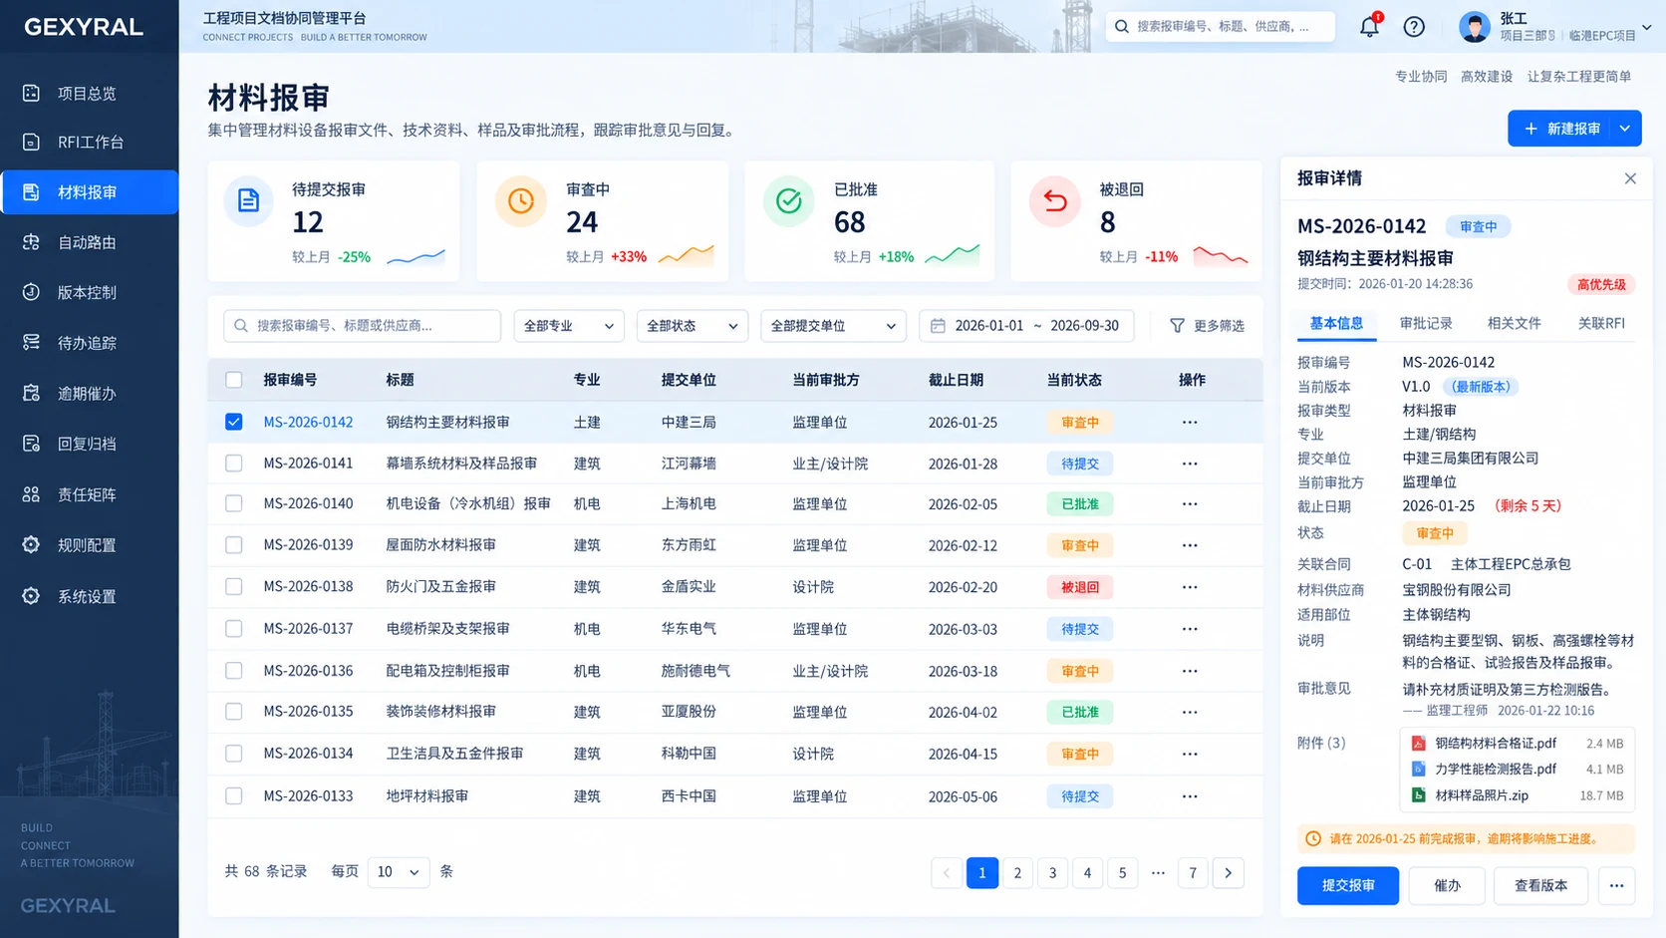Check MS-2026-0141 row checkbox
Image resolution: width=1666 pixels, height=938 pixels.
233,464
